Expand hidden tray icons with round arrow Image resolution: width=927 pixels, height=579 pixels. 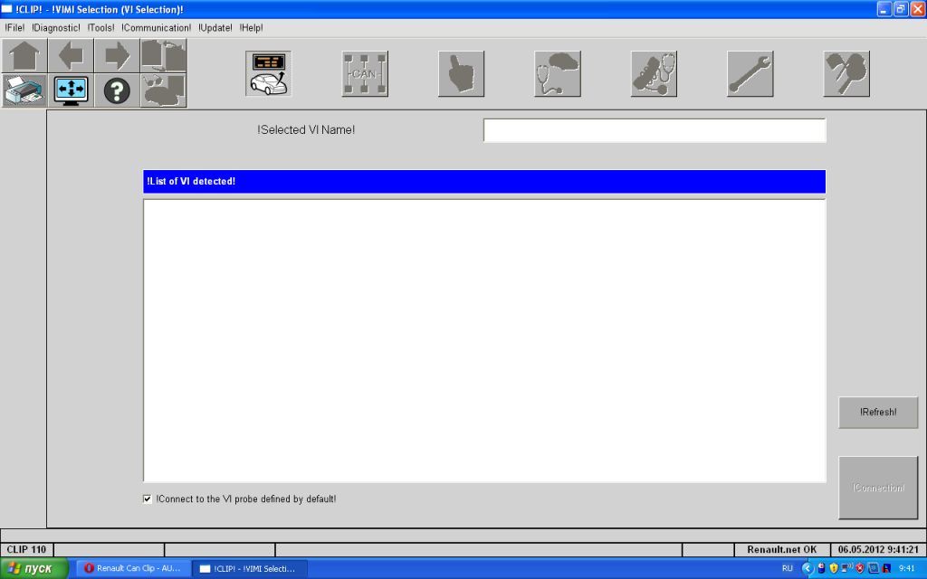tap(808, 568)
